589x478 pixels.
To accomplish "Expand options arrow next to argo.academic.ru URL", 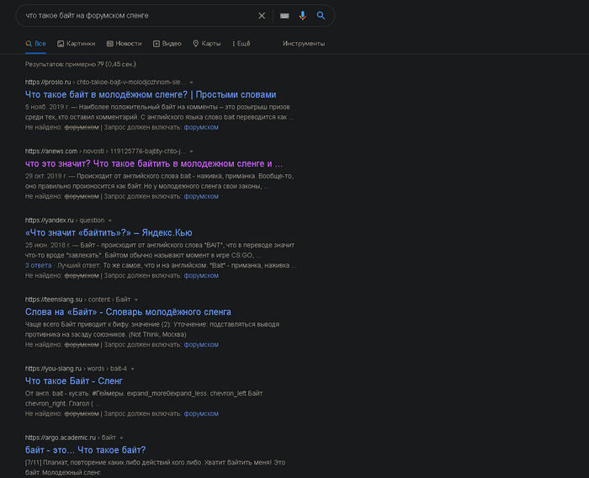I will coord(121,438).
